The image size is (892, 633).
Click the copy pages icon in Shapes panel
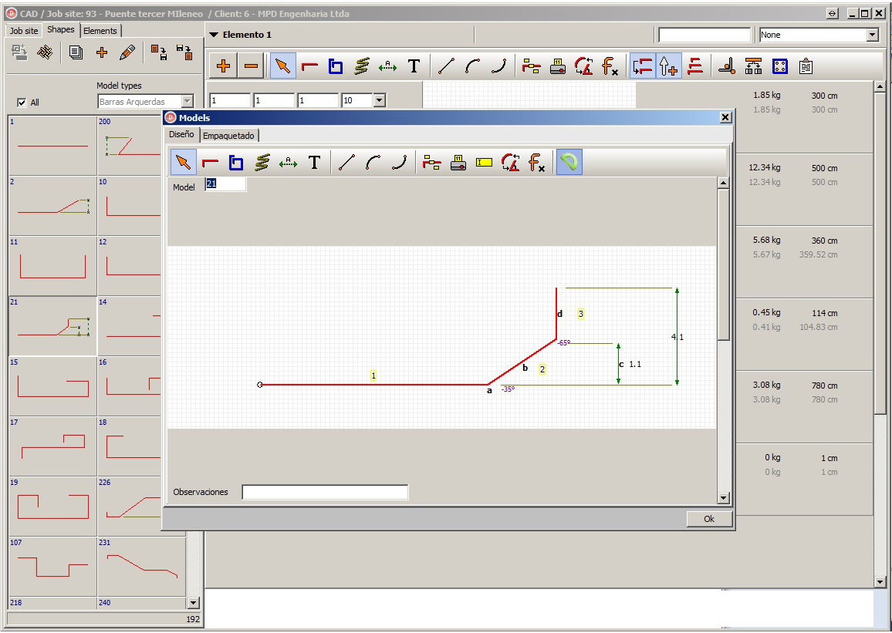click(76, 52)
